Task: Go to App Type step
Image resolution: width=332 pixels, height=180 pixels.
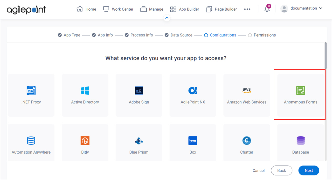Action: (x=69, y=35)
